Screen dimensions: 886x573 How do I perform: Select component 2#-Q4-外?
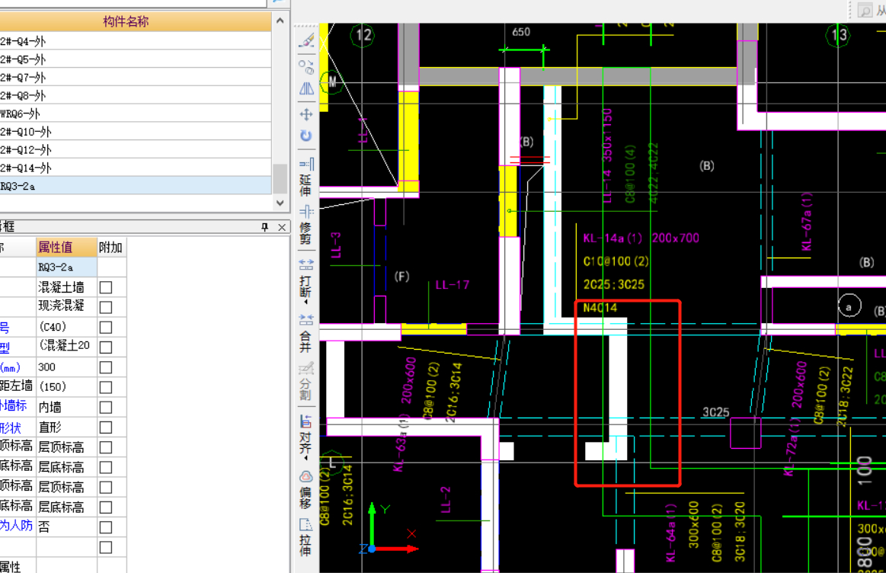136,40
